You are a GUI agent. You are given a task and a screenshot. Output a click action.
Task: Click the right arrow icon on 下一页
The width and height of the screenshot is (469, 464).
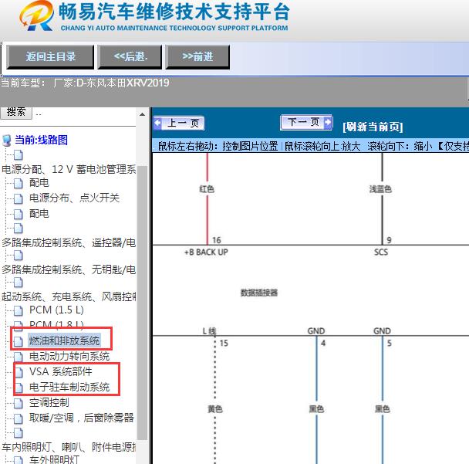click(x=328, y=122)
